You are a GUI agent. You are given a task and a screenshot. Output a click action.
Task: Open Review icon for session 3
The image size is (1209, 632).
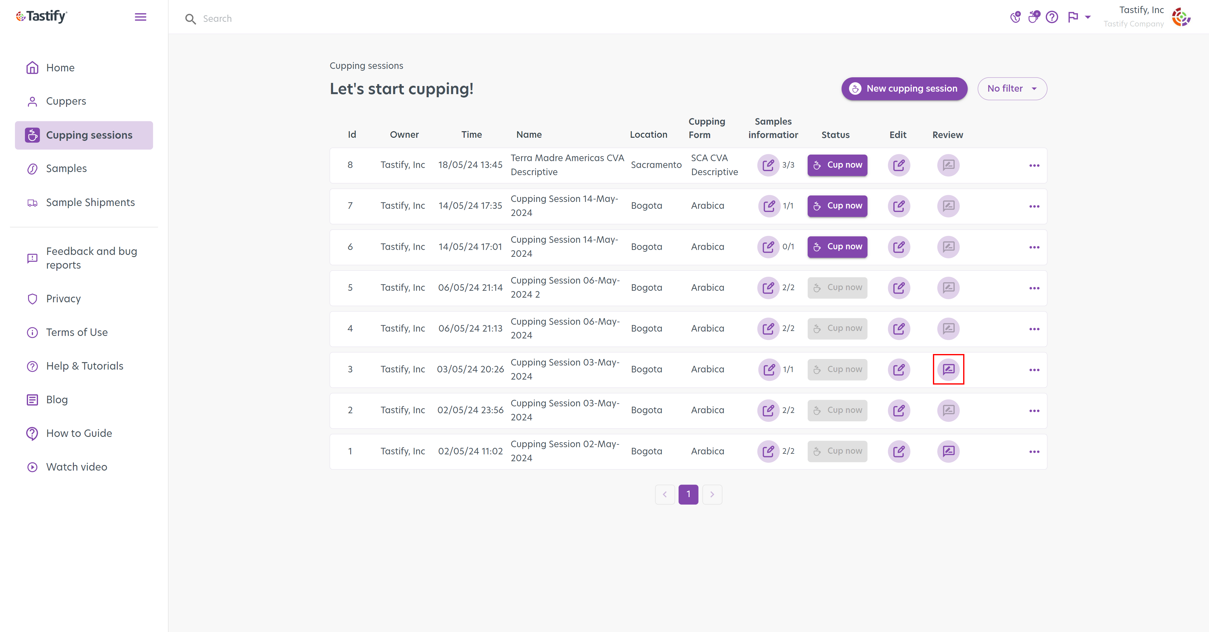[948, 370]
